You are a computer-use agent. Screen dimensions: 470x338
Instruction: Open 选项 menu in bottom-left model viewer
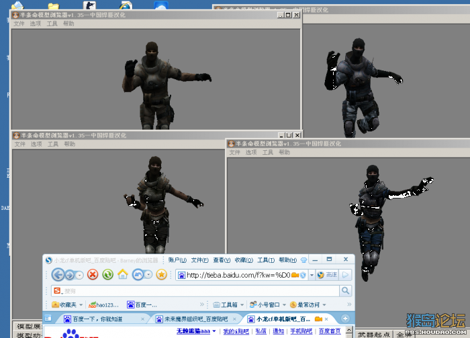coord(36,144)
